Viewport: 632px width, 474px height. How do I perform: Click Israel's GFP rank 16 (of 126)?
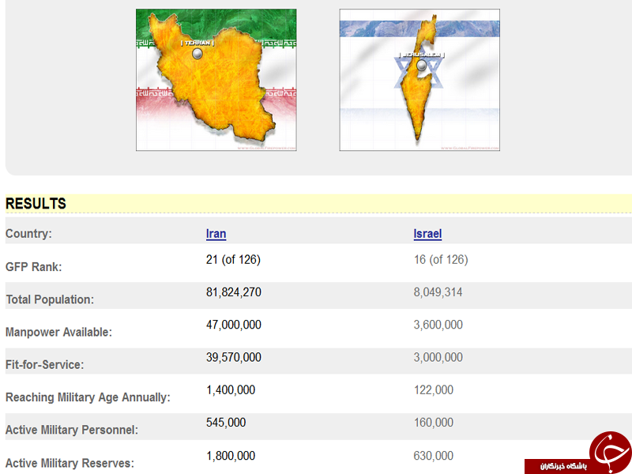point(441,259)
